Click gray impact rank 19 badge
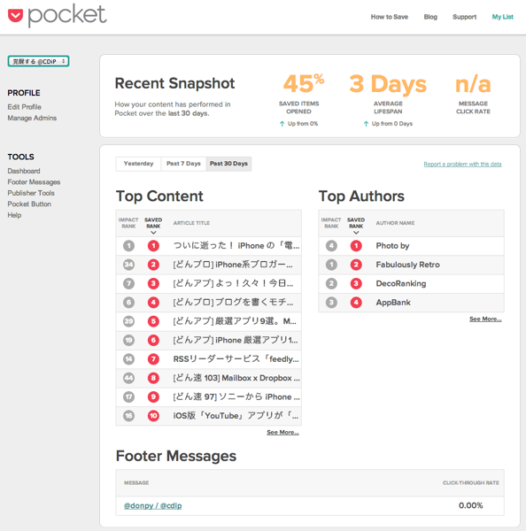The height and width of the screenshot is (531, 526). coord(128,340)
